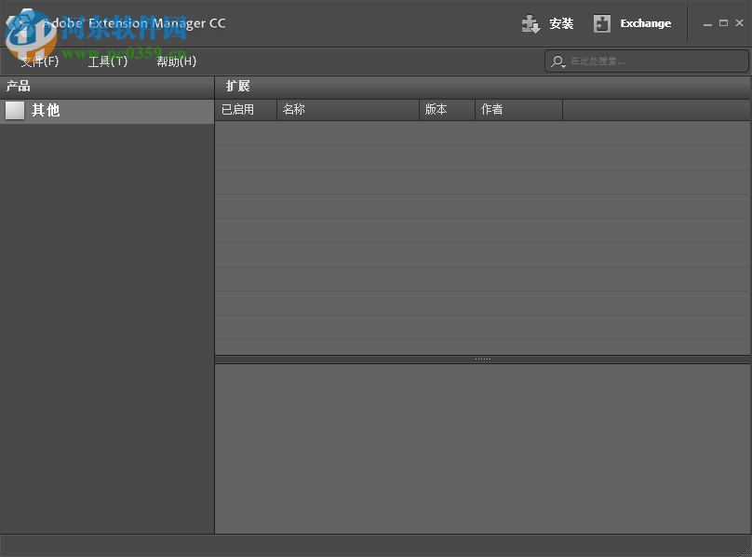The height and width of the screenshot is (557, 752).
Task: Click the 其他 product icon in the Products panel
Action: [15, 110]
